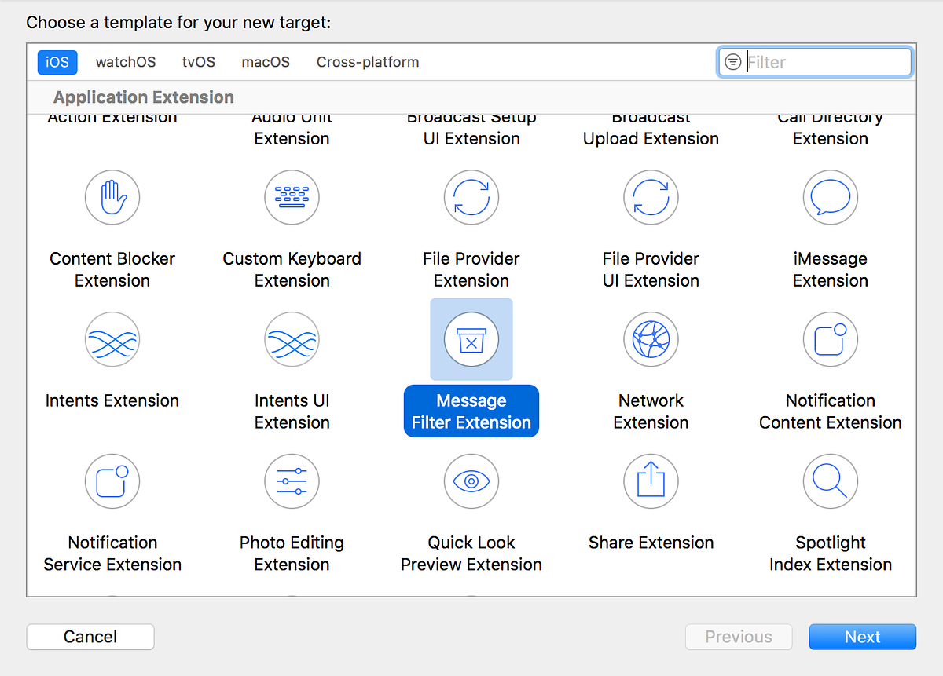Click the Quick Look Preview Extension label

[472, 554]
